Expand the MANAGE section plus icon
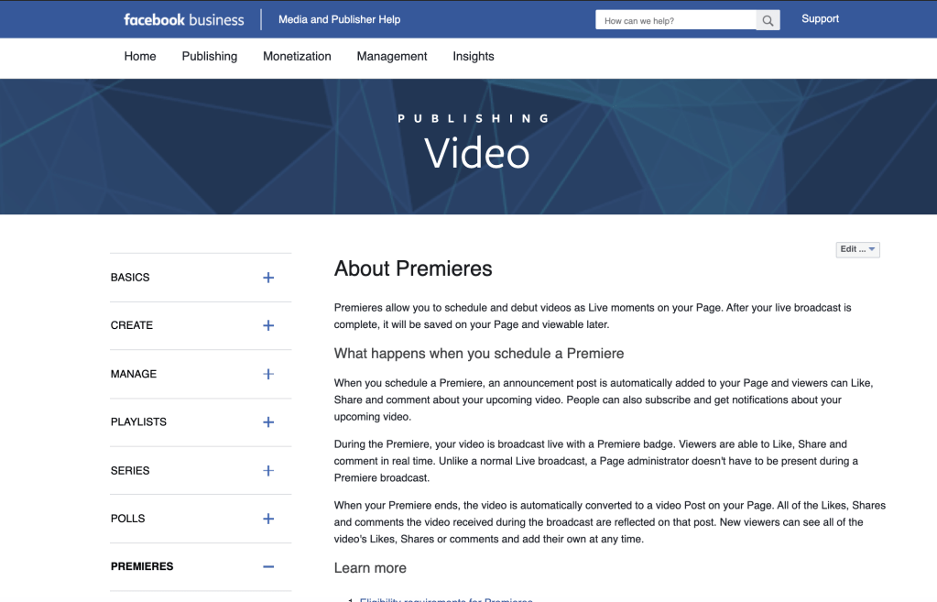This screenshot has width=937, height=602. (268, 374)
